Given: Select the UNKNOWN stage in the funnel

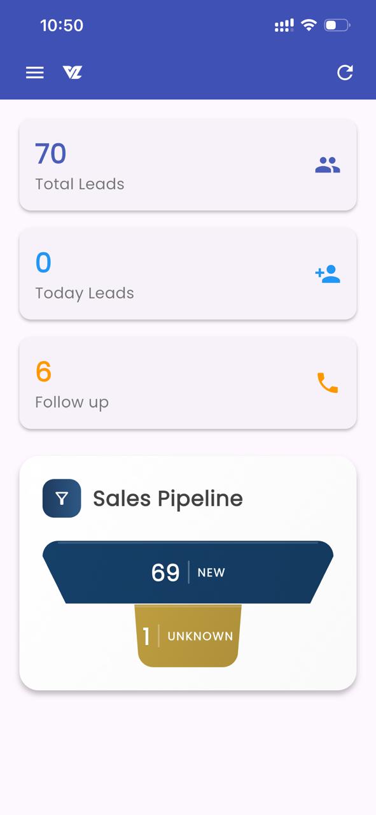Looking at the screenshot, I should click(x=188, y=635).
